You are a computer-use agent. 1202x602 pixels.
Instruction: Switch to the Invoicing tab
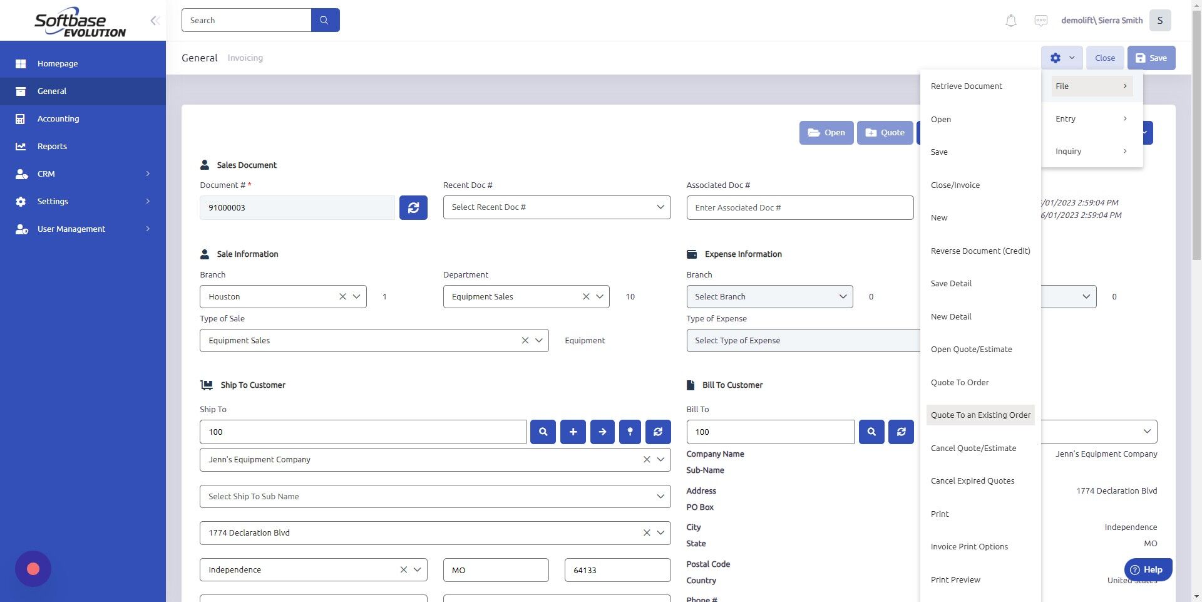[x=245, y=58]
